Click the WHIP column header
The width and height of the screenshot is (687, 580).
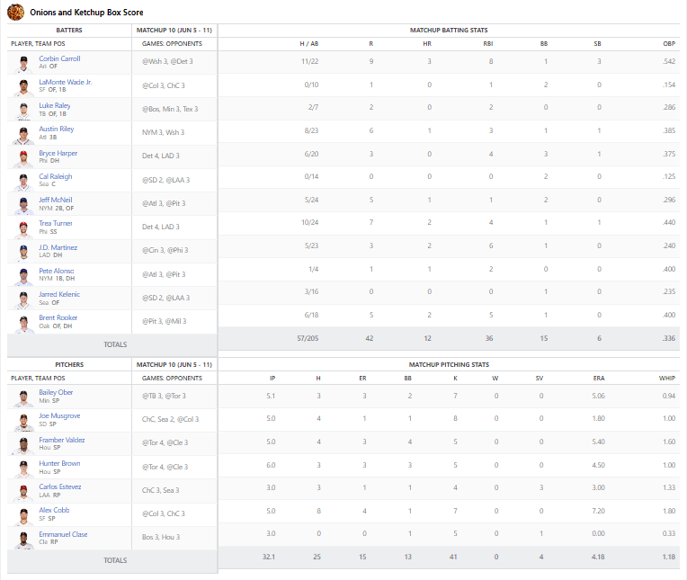(666, 378)
